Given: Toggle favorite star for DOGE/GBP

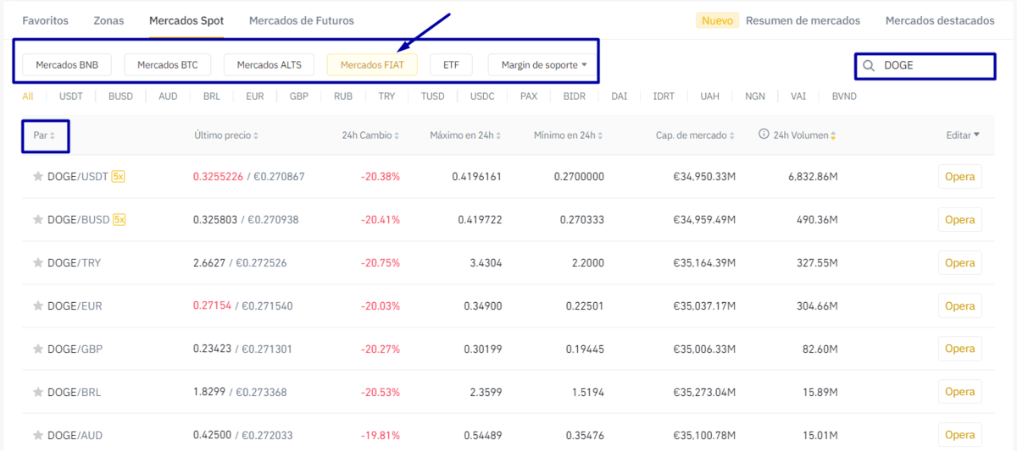Looking at the screenshot, I should coord(37,349).
